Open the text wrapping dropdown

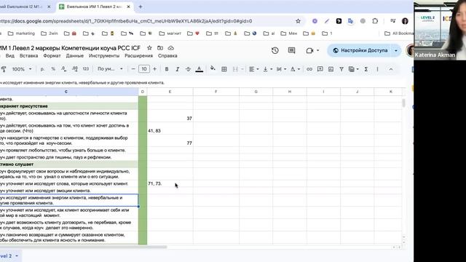(281, 69)
